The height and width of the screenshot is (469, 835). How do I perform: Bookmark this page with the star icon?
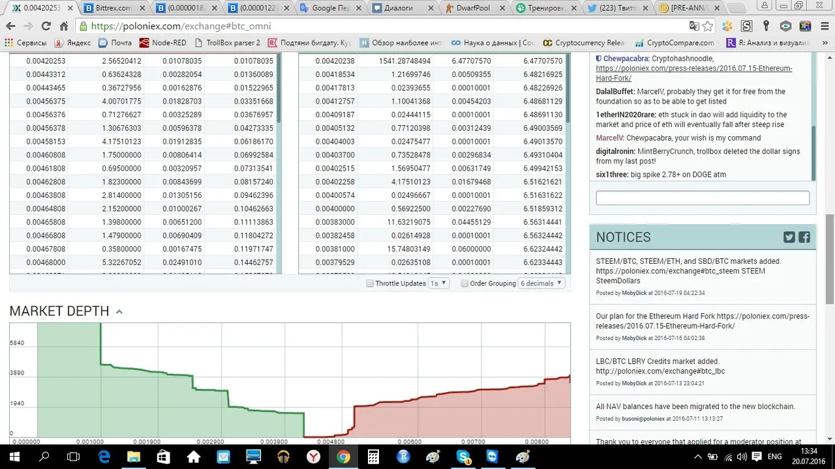(x=708, y=26)
